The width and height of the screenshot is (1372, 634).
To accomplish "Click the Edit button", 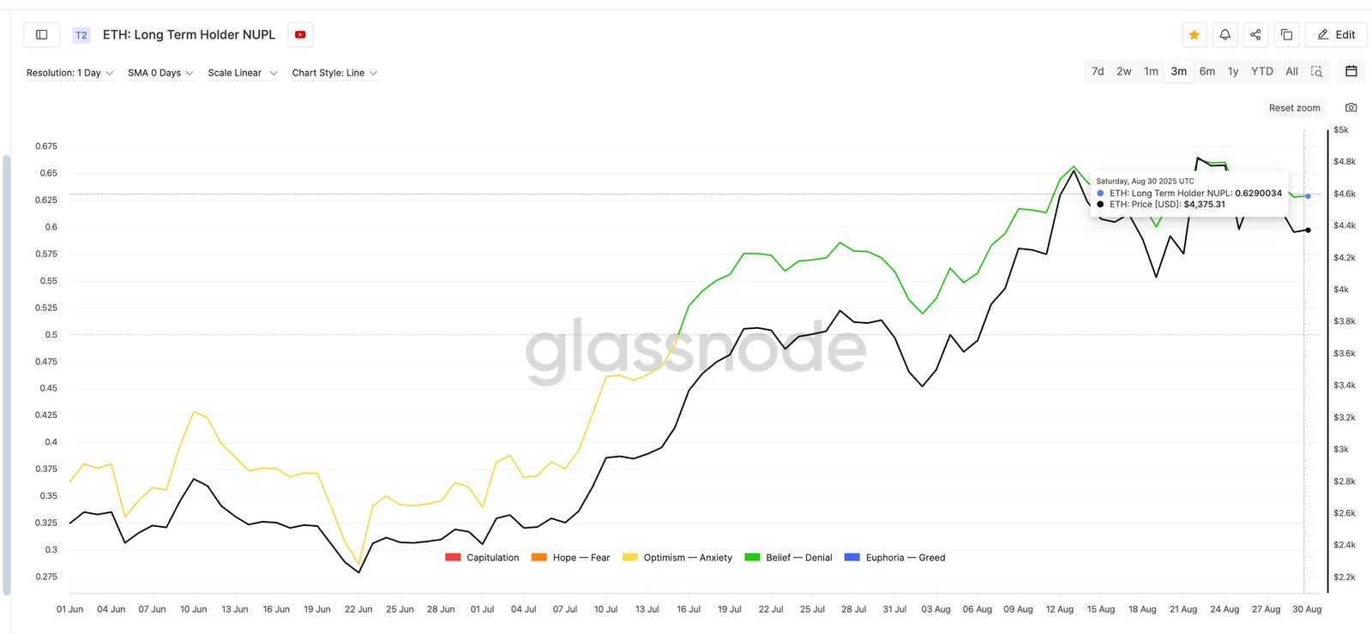I will pyautogui.click(x=1335, y=34).
